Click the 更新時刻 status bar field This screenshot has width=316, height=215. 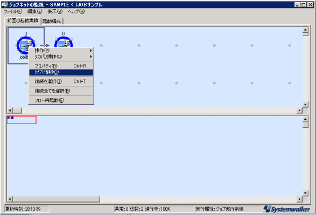click(27, 209)
